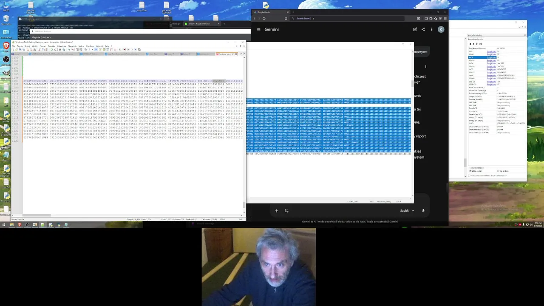The width and height of the screenshot is (544, 306).
Task: Click Przejdź do link for UInt64 row
Action: tap(491, 78)
